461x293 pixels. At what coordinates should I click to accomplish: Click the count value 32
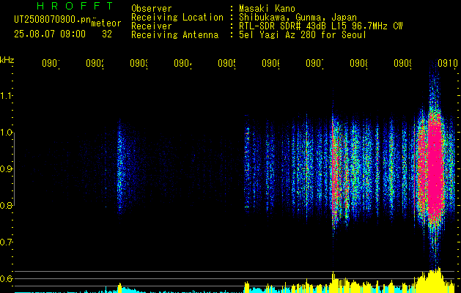[x=107, y=34]
